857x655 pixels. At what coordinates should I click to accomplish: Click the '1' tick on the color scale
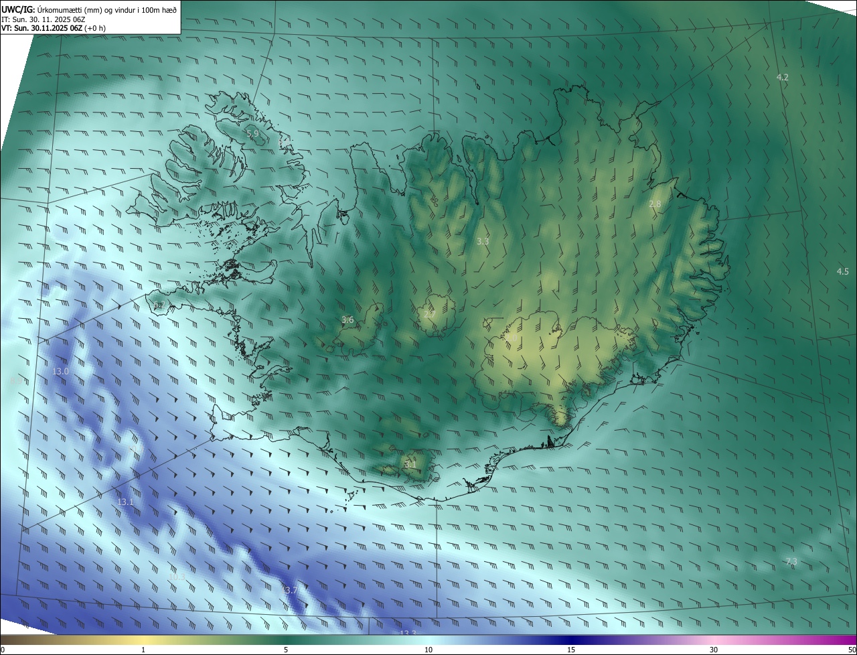click(x=143, y=650)
